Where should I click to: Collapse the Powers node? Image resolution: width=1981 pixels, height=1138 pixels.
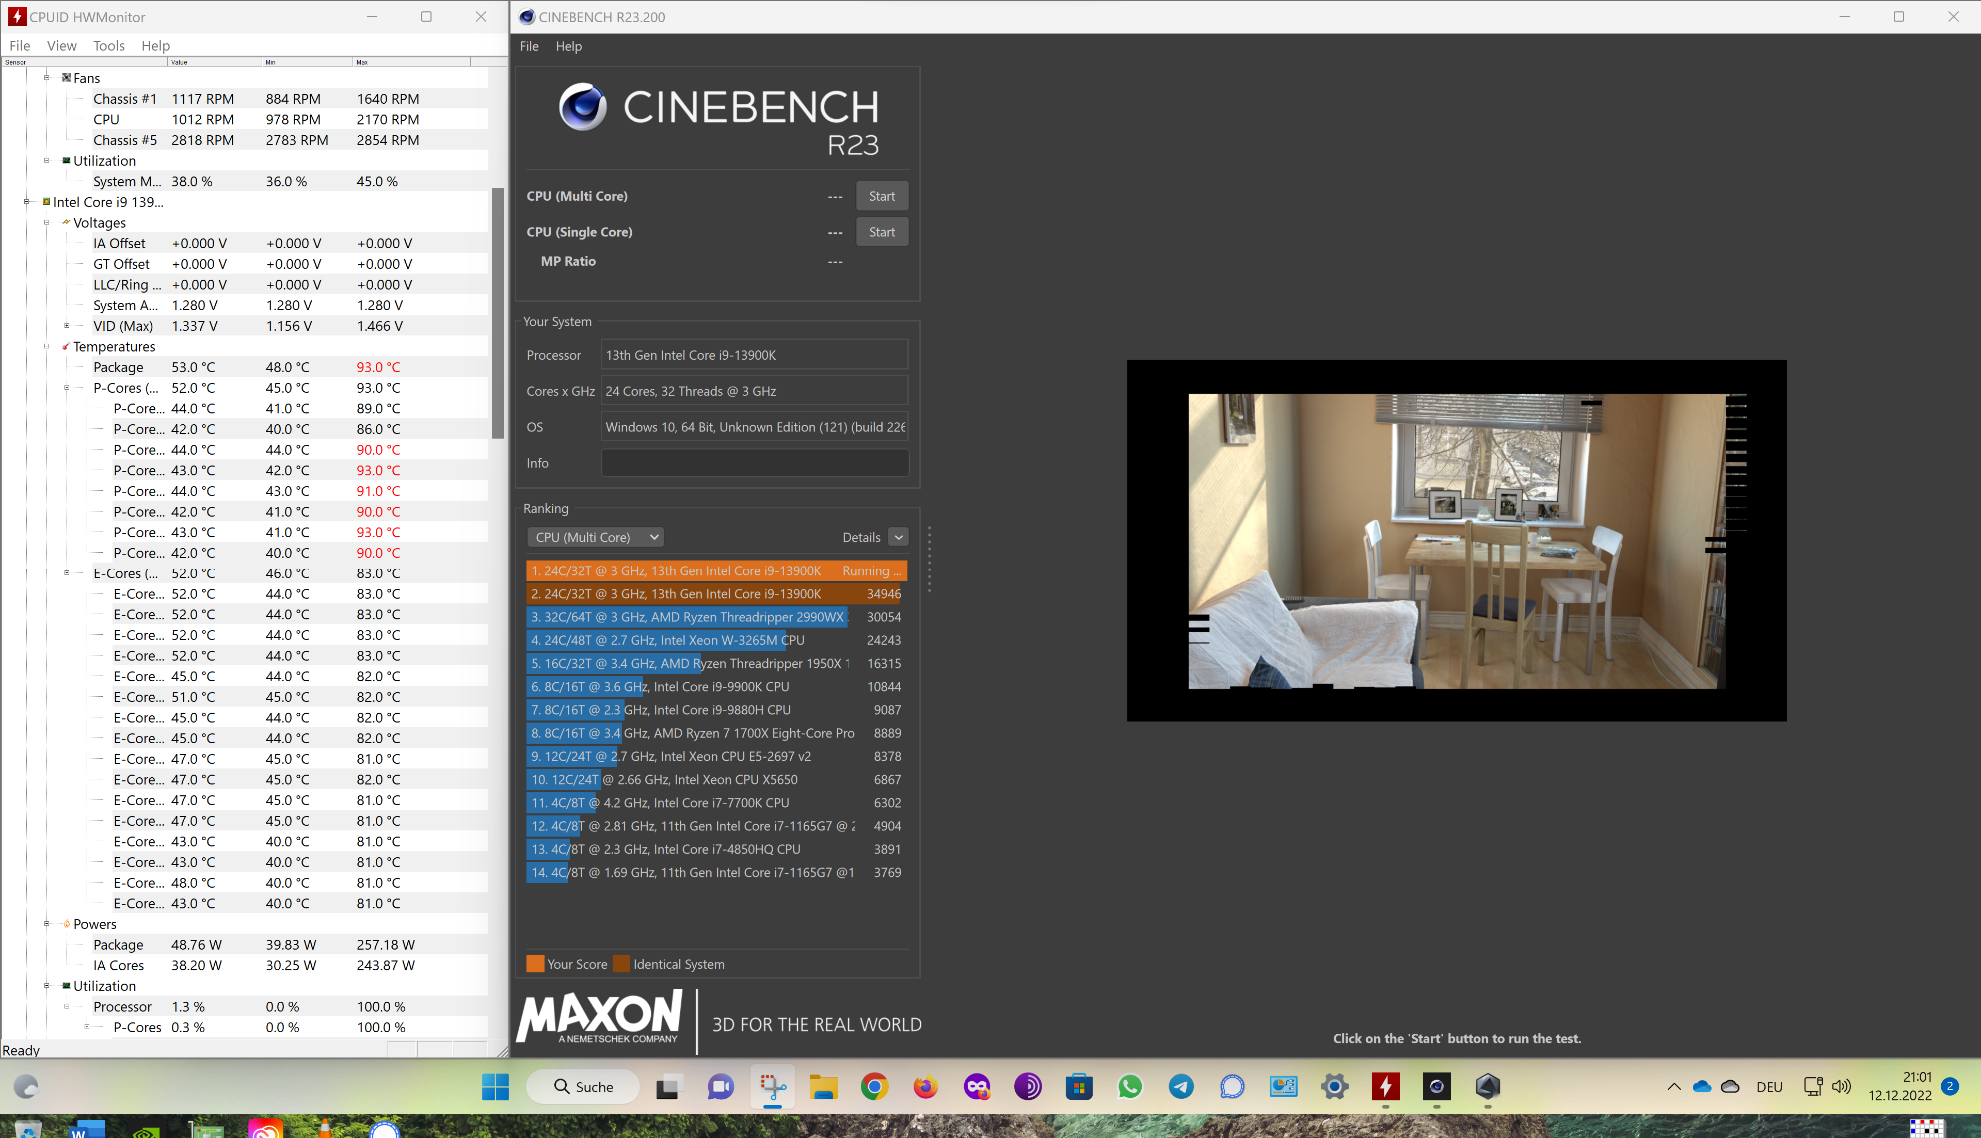pos(47,924)
